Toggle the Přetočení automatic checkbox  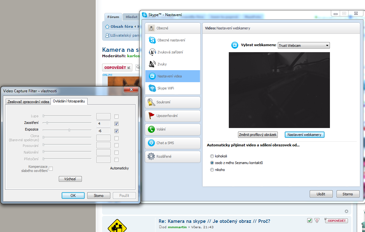tap(116, 160)
